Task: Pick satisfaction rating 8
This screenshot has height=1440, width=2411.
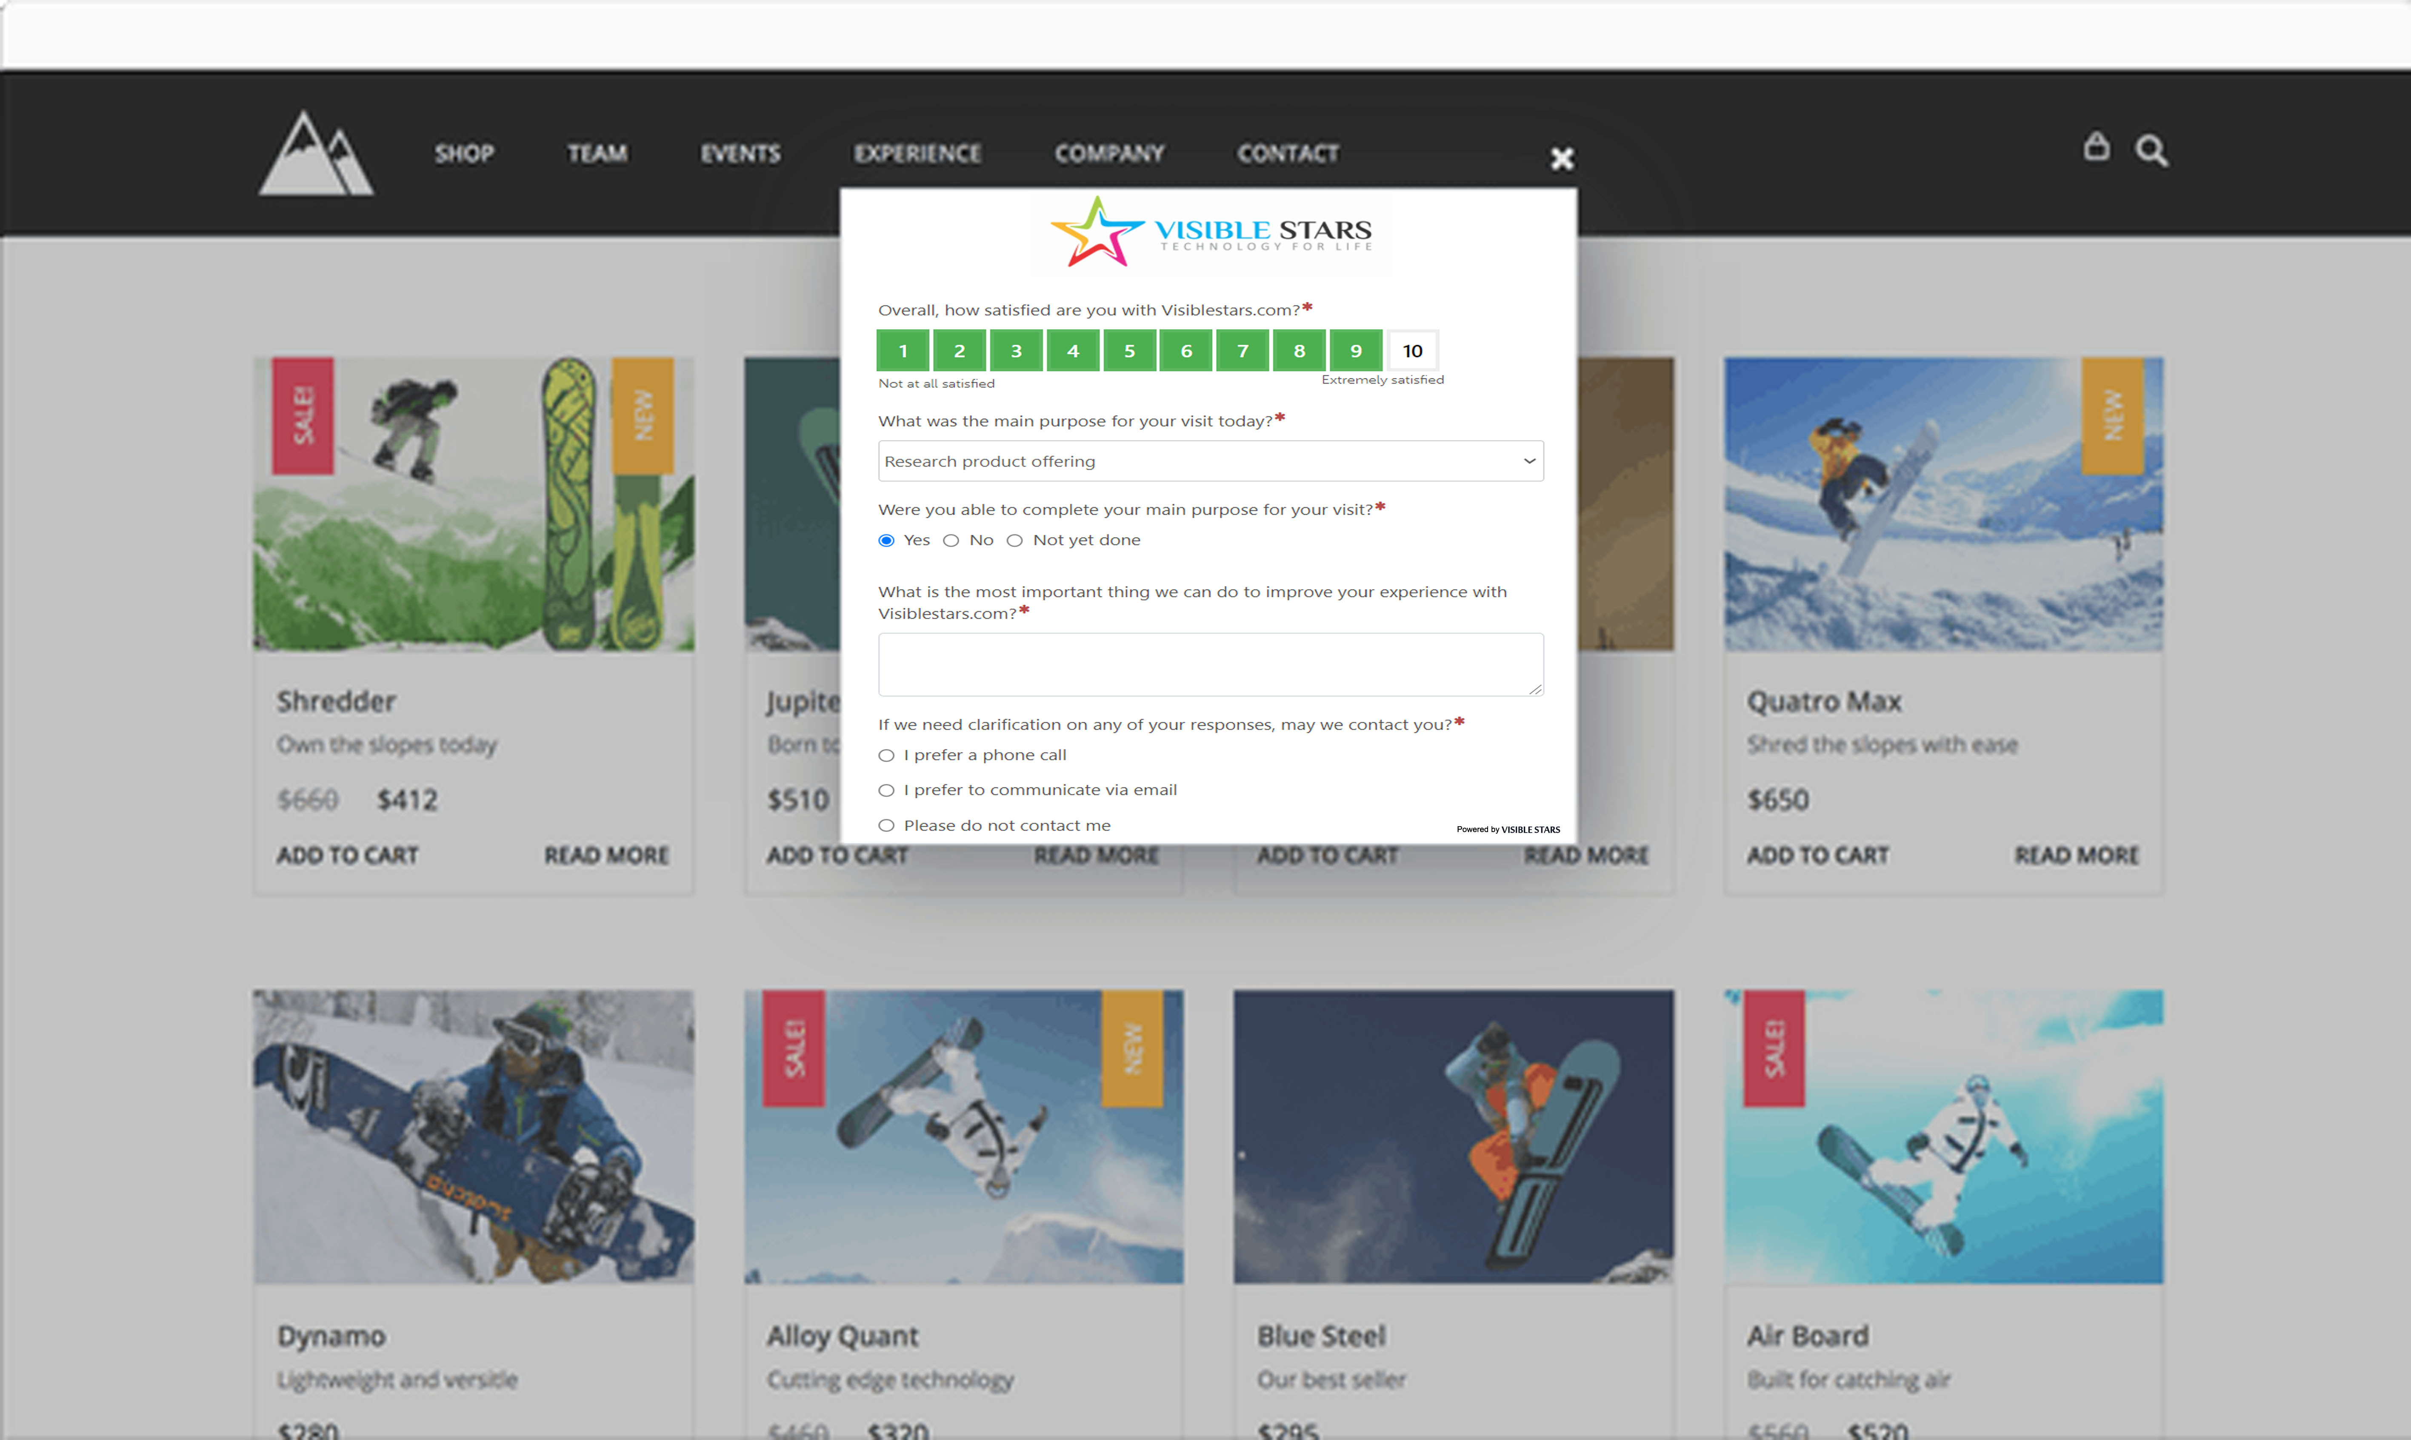Action: click(x=1299, y=351)
